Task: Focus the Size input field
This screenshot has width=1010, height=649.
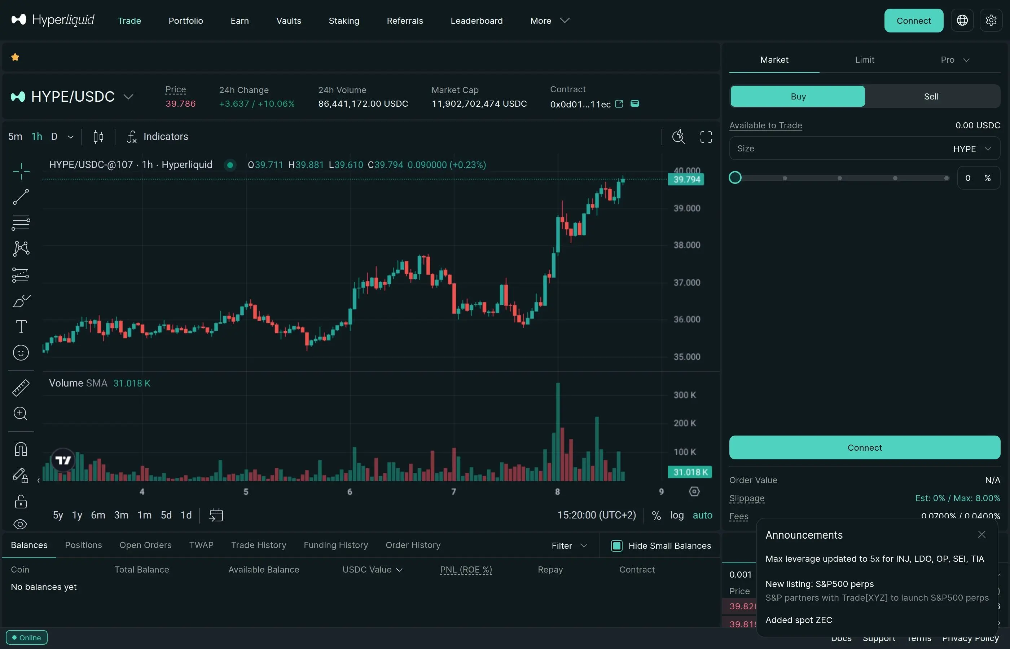Action: click(x=839, y=148)
